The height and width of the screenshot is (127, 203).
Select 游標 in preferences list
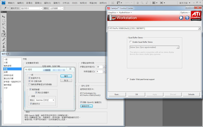coord(12,72)
